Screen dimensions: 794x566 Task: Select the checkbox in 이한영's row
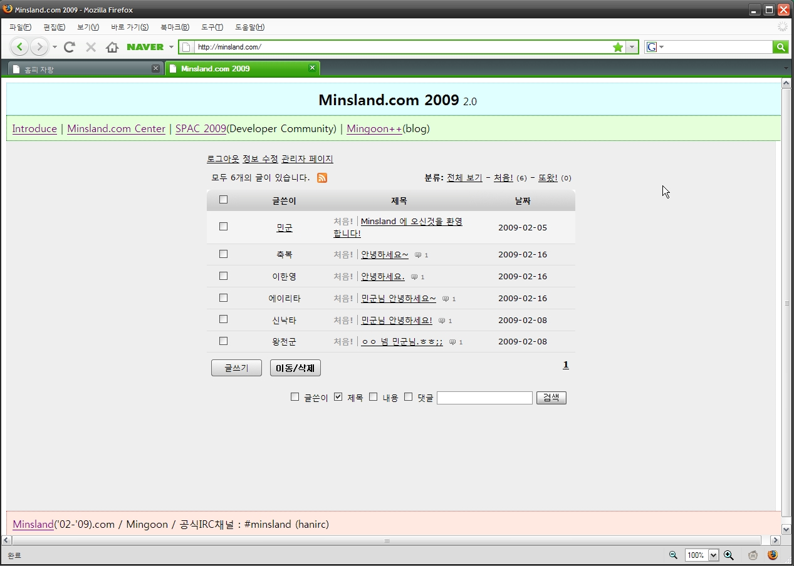[x=223, y=276]
